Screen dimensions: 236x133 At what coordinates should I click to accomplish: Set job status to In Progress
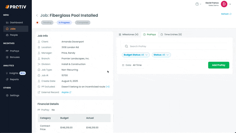coord(64,22)
